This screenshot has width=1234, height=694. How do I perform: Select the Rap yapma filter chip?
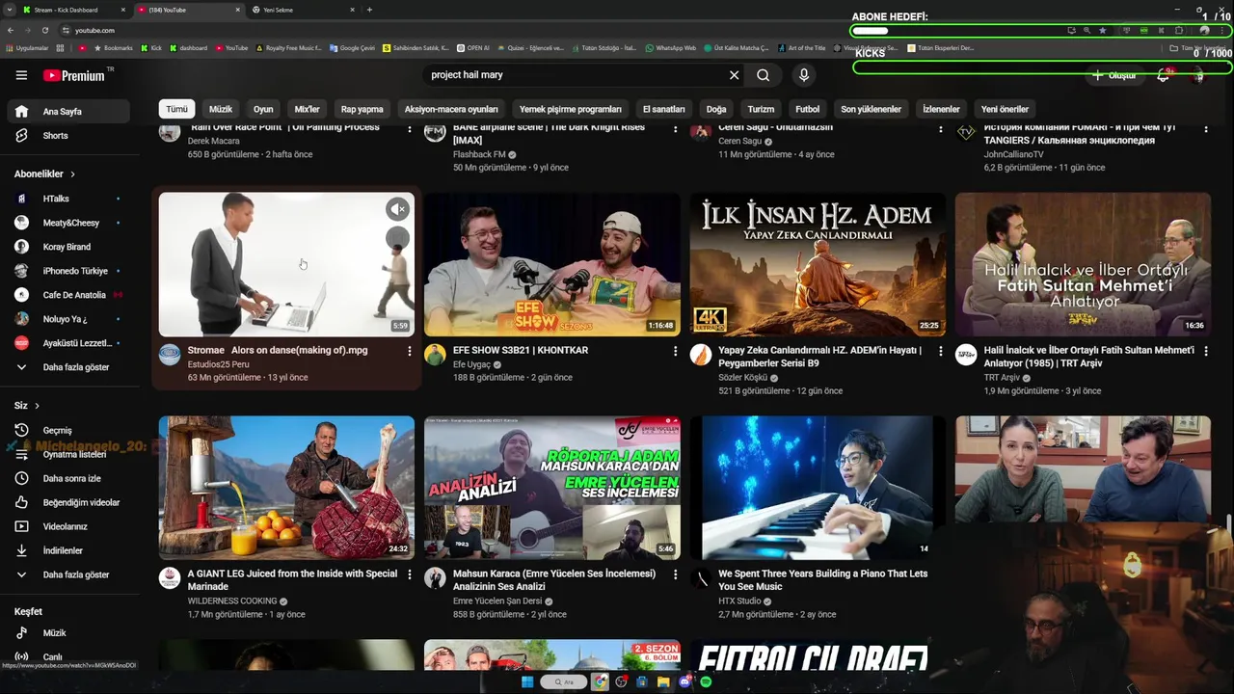pos(362,110)
